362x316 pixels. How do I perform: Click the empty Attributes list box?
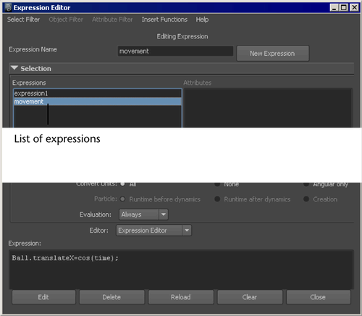[x=268, y=108]
